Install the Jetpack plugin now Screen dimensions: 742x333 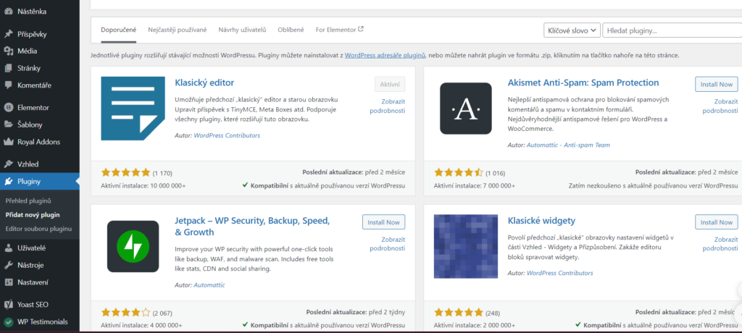(384, 222)
